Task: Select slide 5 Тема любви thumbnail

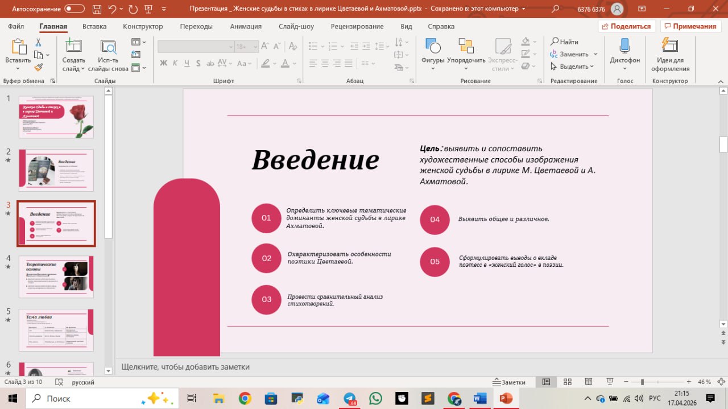Action: 56,330
